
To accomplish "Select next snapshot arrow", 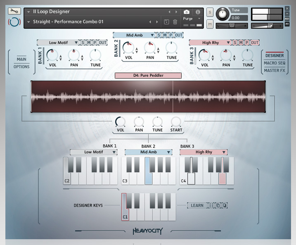I will click(157, 22).
